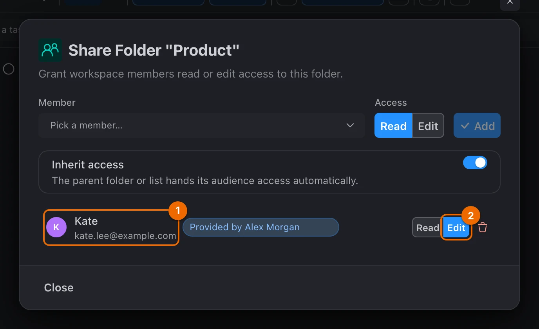Open the Pick a member dropdown
Viewport: 539px width, 329px height.
click(x=202, y=125)
